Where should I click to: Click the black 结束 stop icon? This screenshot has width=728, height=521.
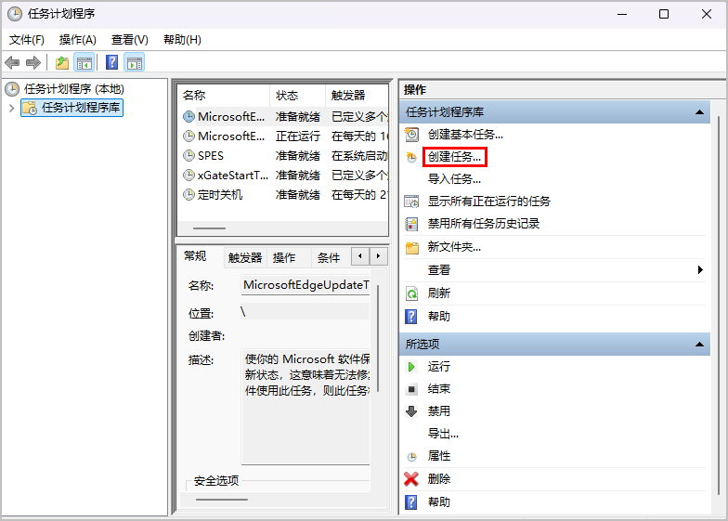coord(411,389)
